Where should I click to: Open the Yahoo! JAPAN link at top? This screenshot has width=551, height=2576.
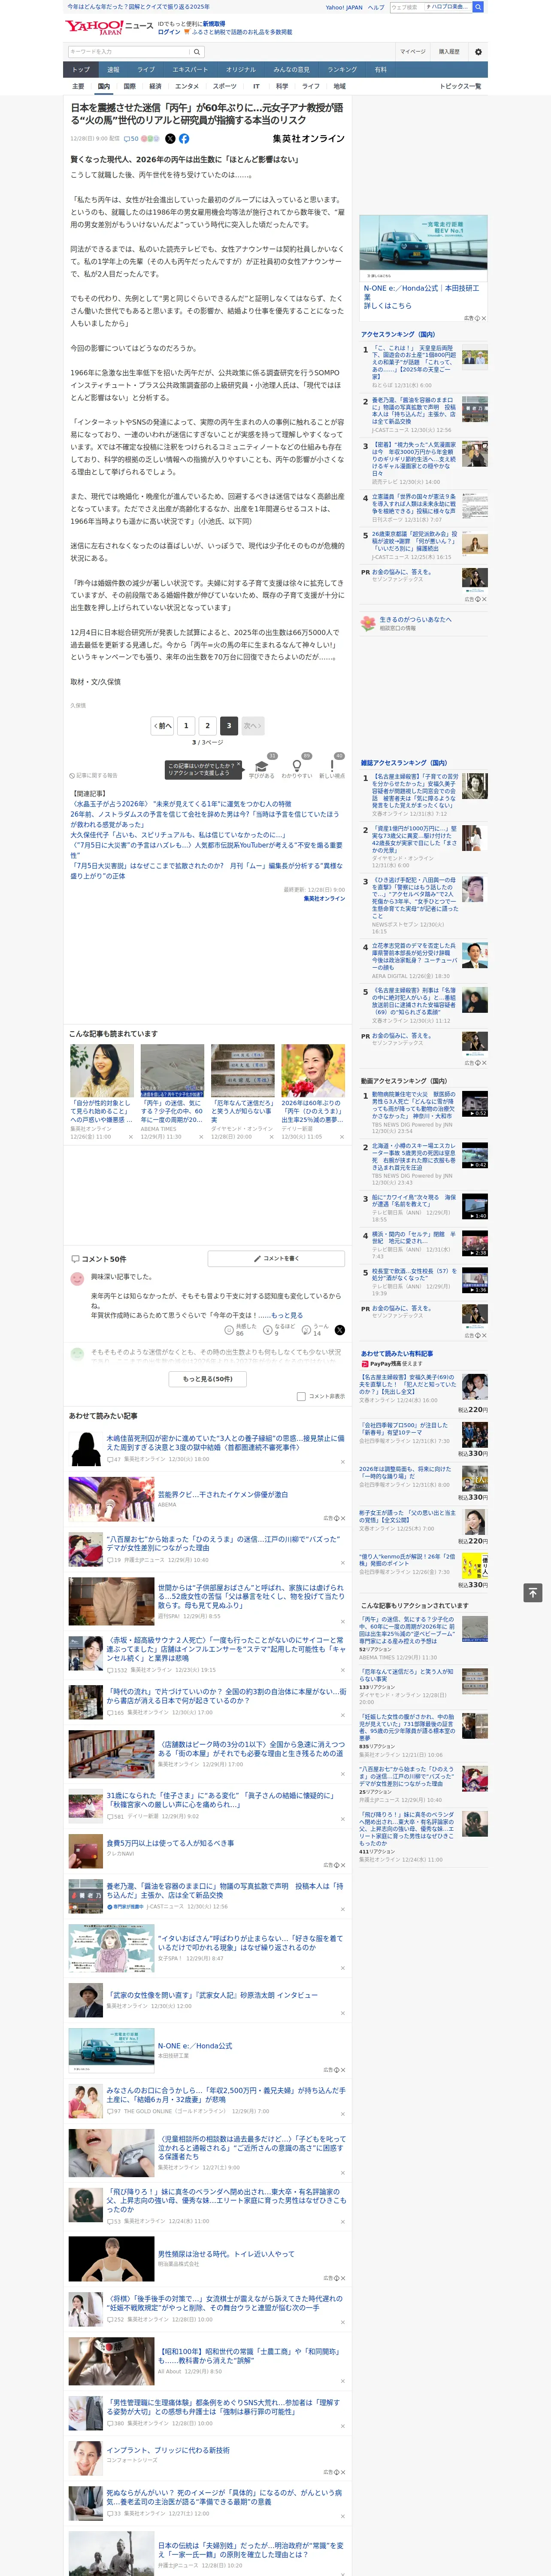click(344, 7)
